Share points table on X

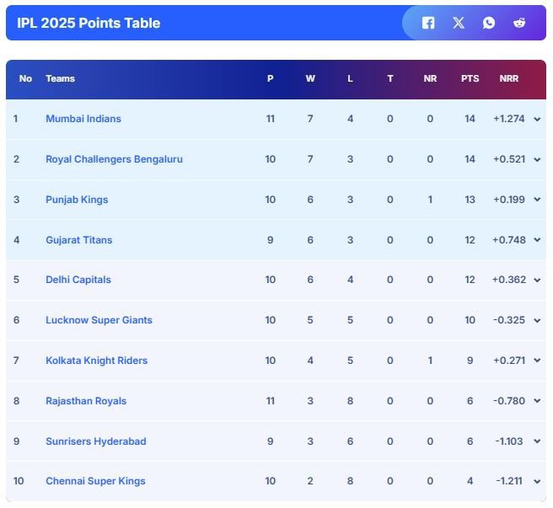[459, 23]
